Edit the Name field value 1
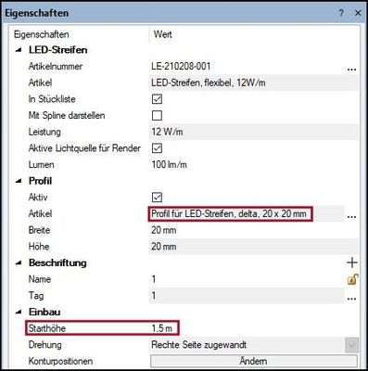368x371 pixels. (154, 279)
